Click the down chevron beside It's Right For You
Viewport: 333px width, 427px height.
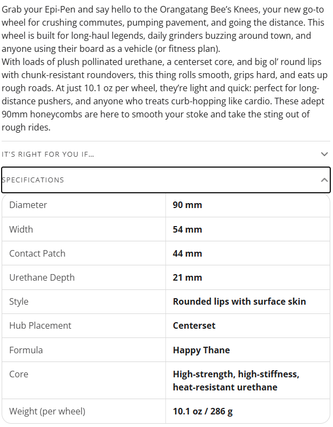tap(324, 154)
